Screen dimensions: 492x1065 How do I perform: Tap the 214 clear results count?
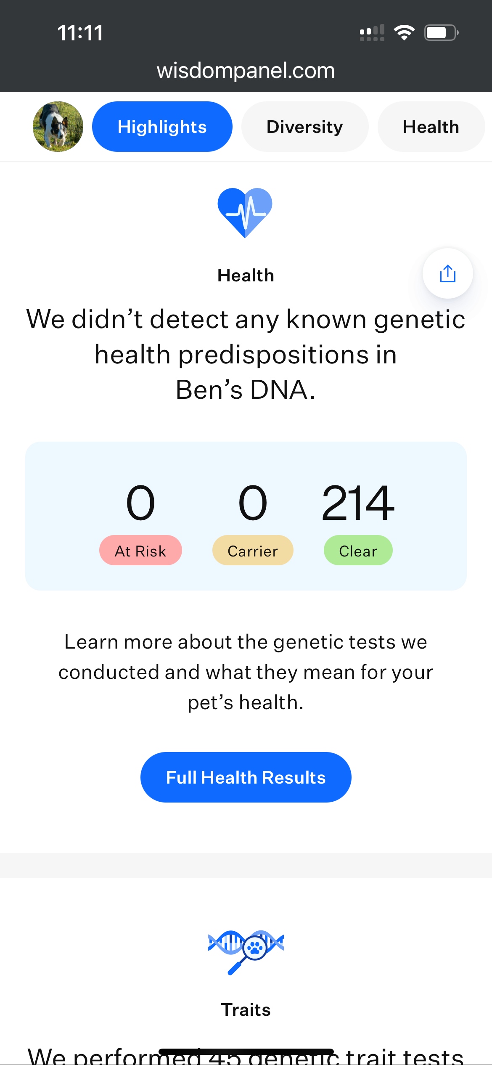(358, 503)
